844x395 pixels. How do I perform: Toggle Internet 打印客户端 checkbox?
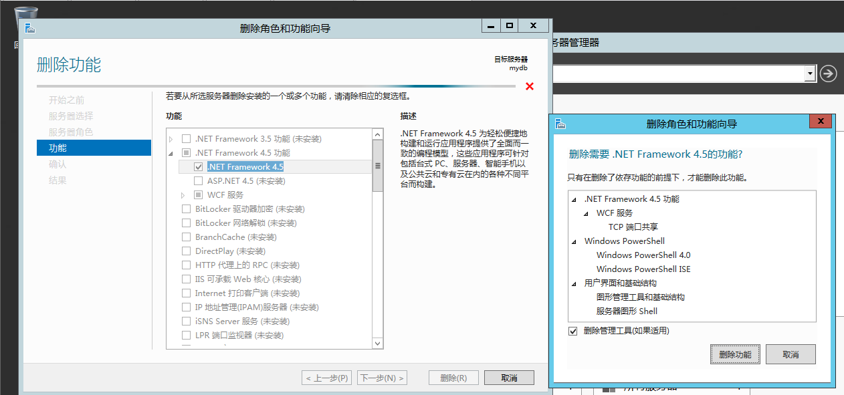tap(187, 293)
